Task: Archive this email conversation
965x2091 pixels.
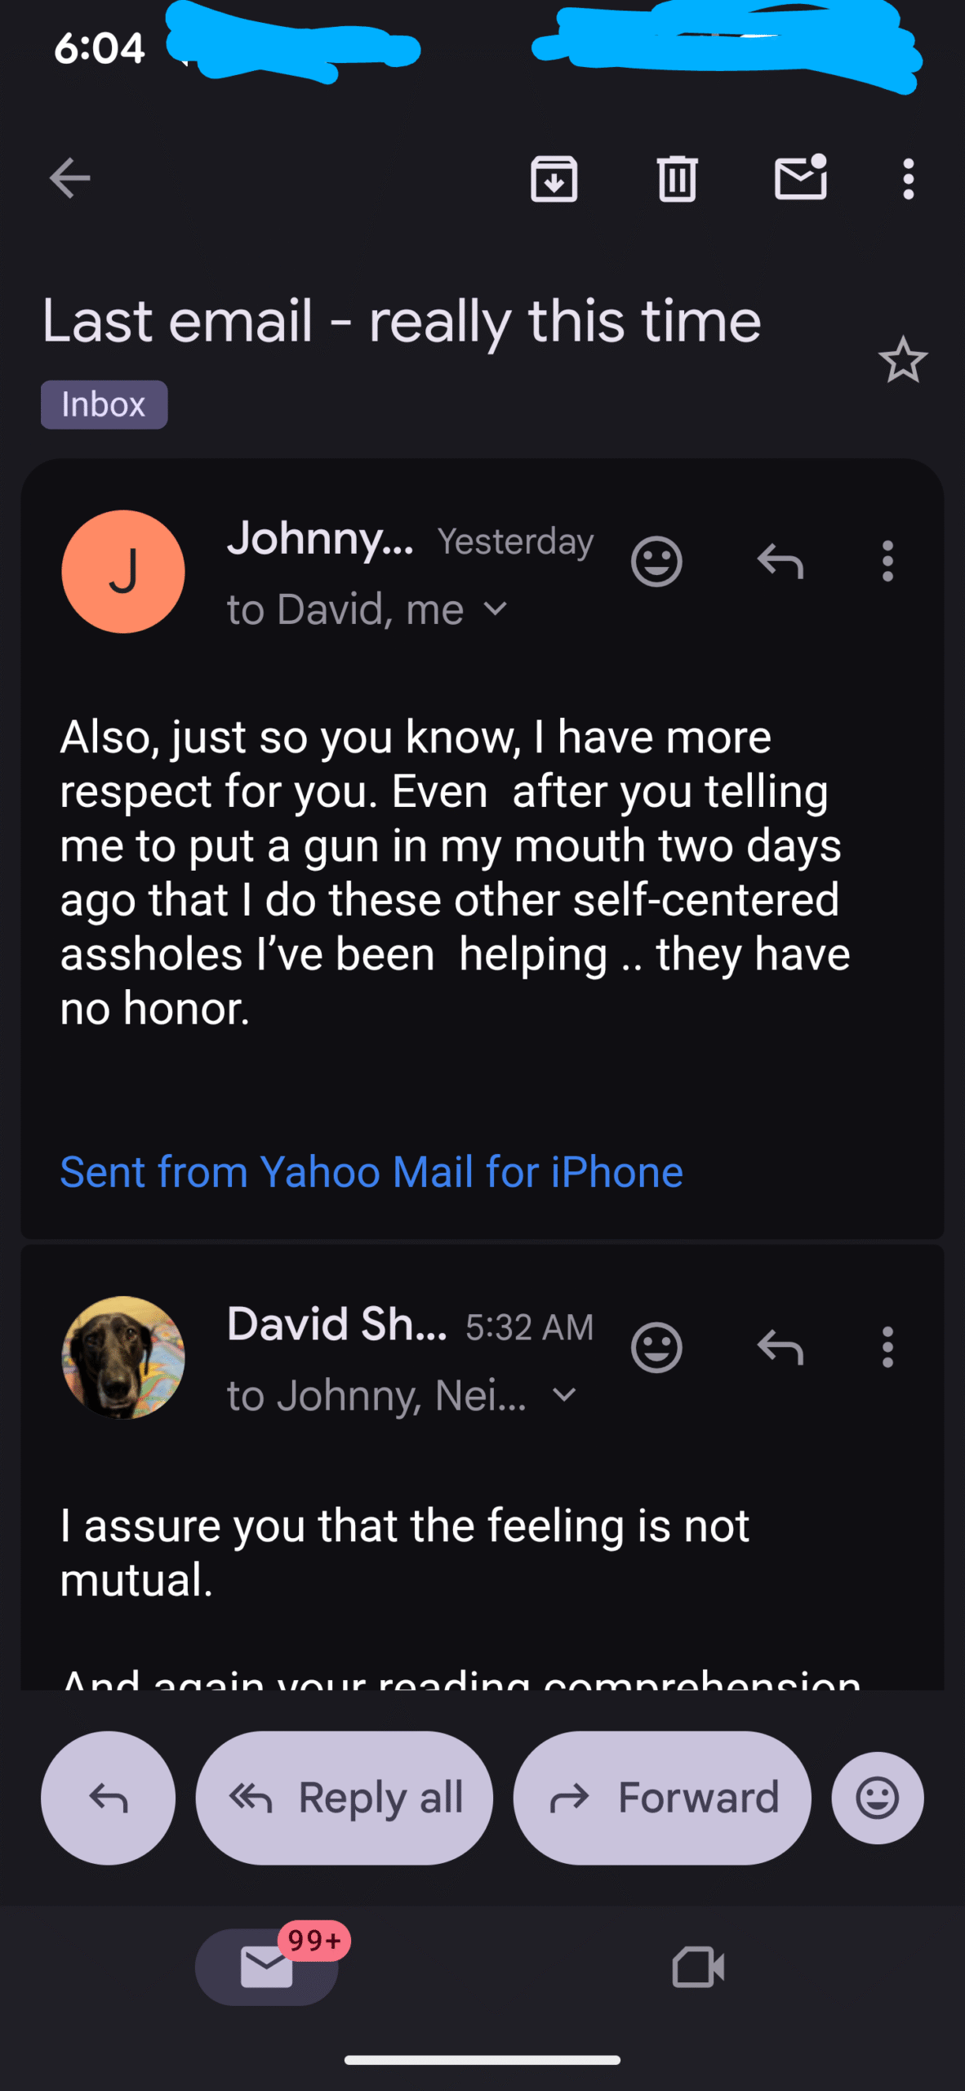Action: click(x=554, y=178)
